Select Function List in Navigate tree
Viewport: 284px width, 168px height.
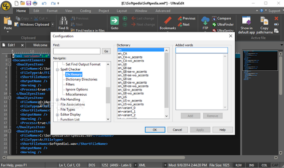click(x=70, y=120)
